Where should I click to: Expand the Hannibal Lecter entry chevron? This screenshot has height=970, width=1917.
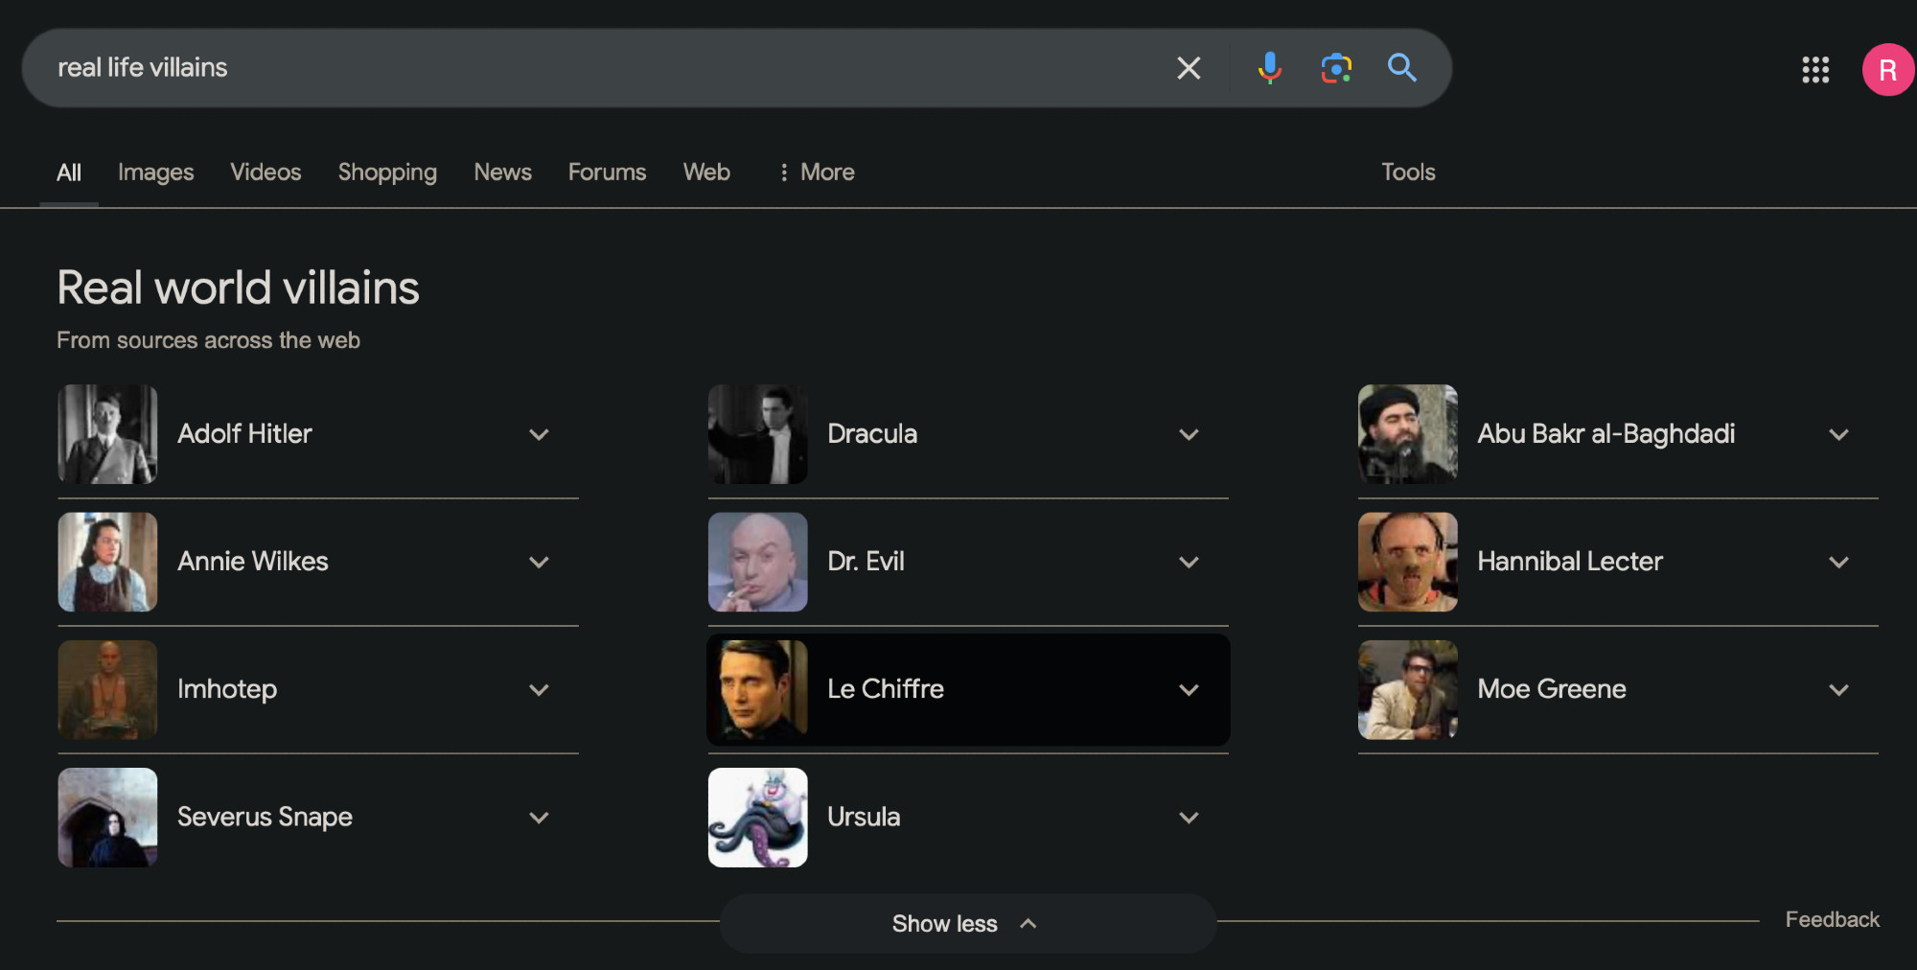[x=1838, y=563]
